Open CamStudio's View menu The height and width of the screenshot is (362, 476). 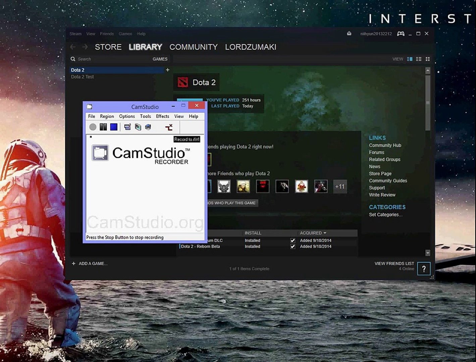coord(179,116)
